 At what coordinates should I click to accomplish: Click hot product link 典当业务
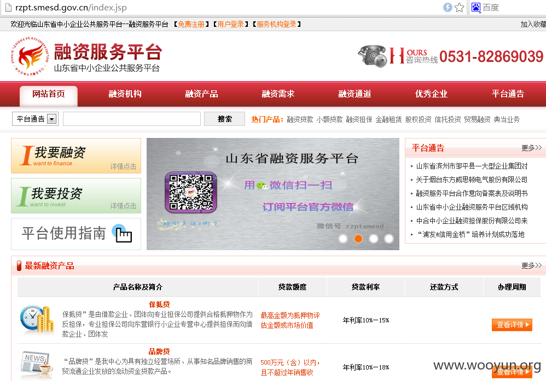click(x=507, y=119)
